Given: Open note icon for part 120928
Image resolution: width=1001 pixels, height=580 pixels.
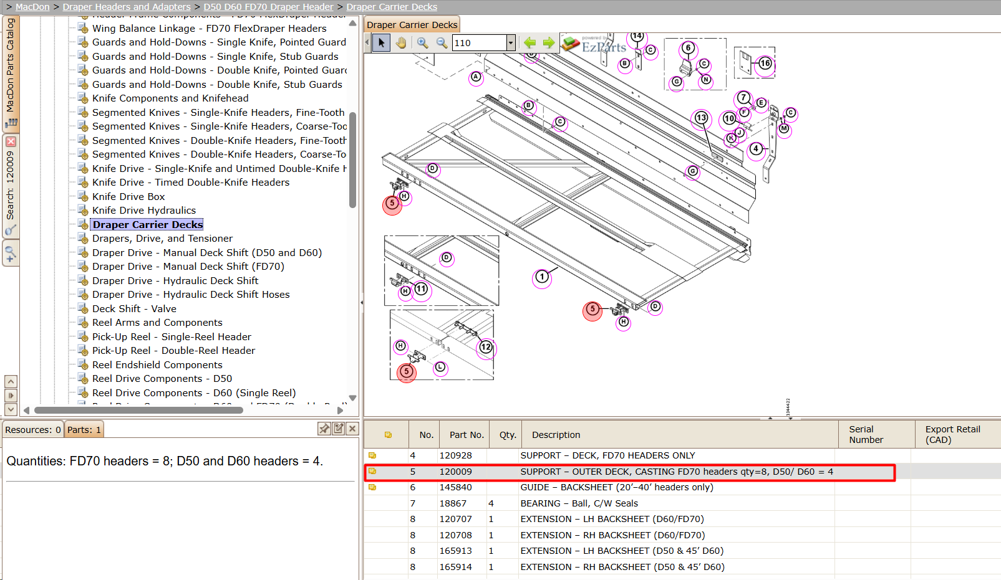Looking at the screenshot, I should coord(372,455).
